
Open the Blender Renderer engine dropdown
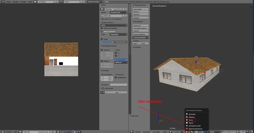point(95,2)
